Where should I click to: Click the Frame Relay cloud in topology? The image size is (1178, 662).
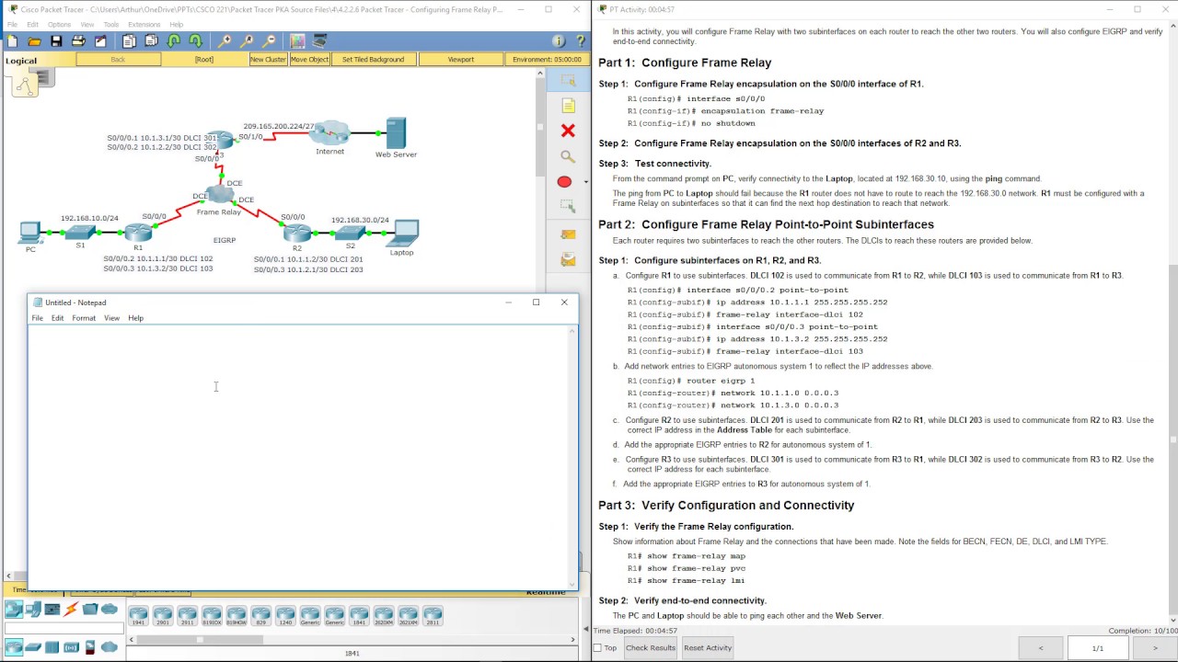click(219, 194)
